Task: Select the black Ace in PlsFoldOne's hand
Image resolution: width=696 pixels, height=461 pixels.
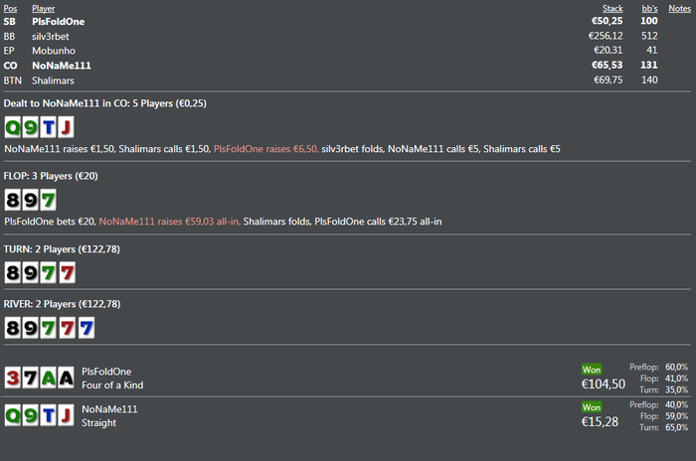Action: click(66, 378)
